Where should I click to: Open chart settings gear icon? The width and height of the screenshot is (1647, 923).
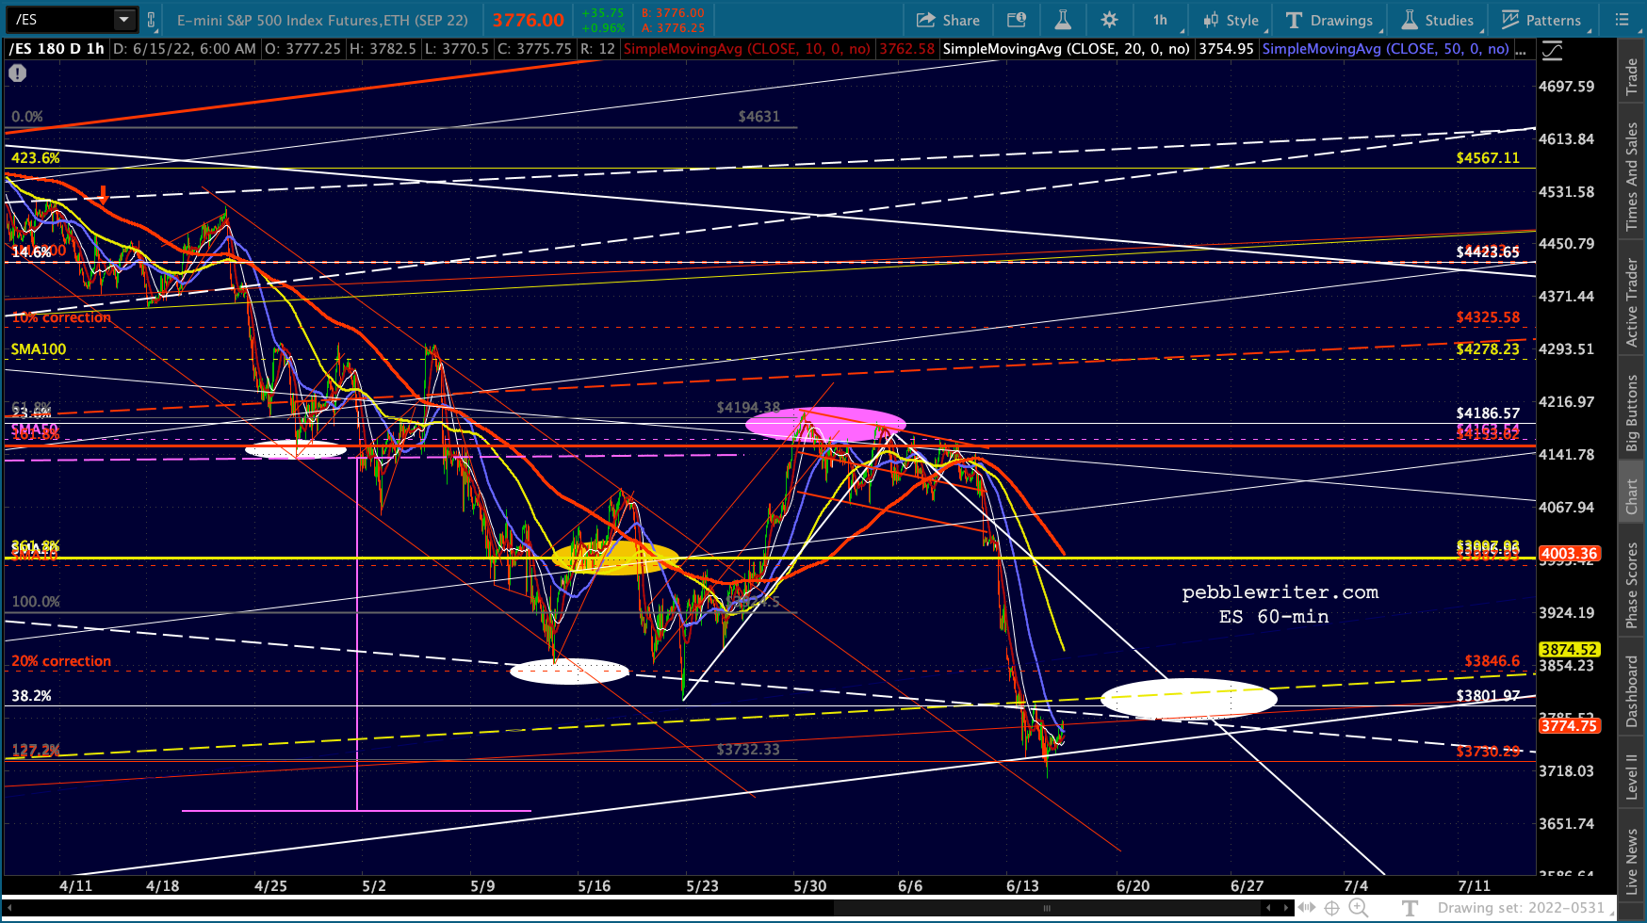coord(1109,20)
